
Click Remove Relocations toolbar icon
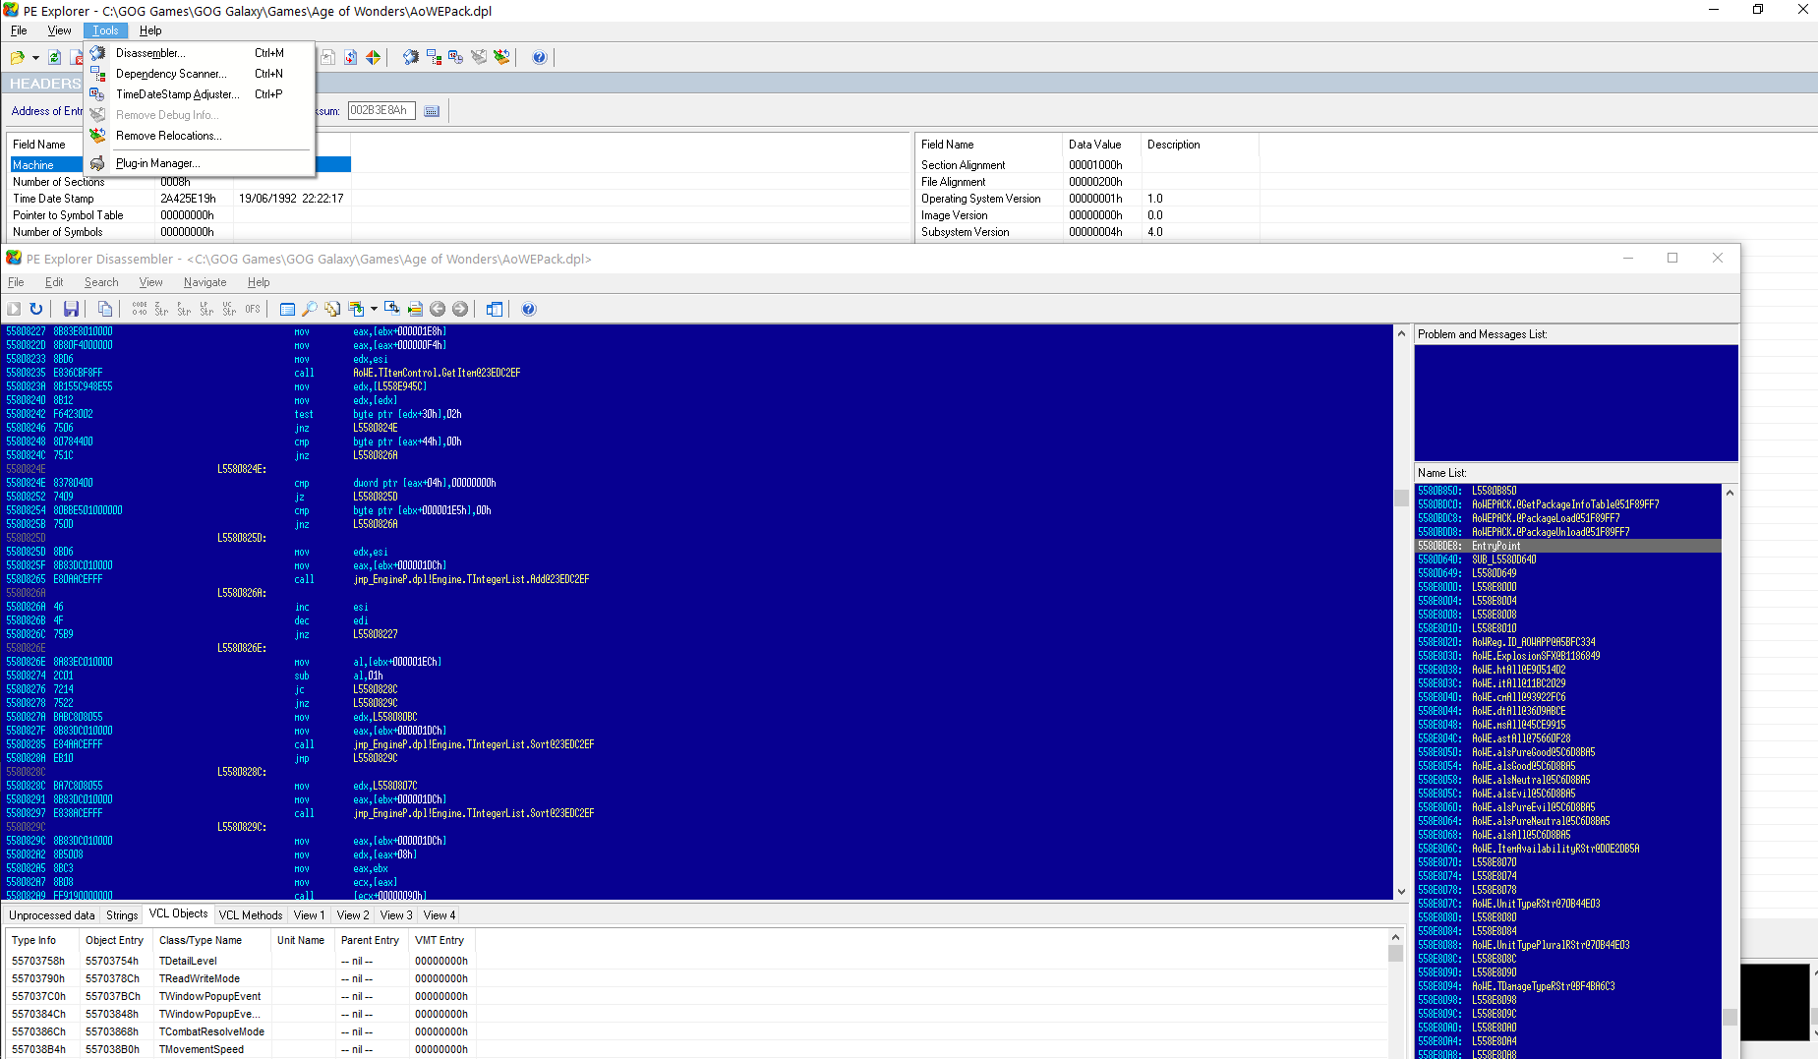click(x=501, y=58)
